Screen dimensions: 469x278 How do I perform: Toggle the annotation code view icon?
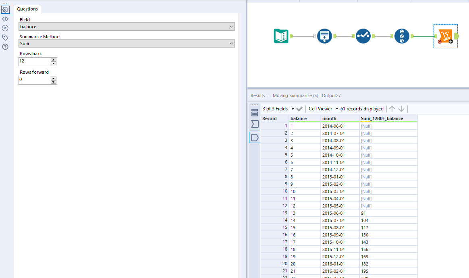tap(5, 19)
